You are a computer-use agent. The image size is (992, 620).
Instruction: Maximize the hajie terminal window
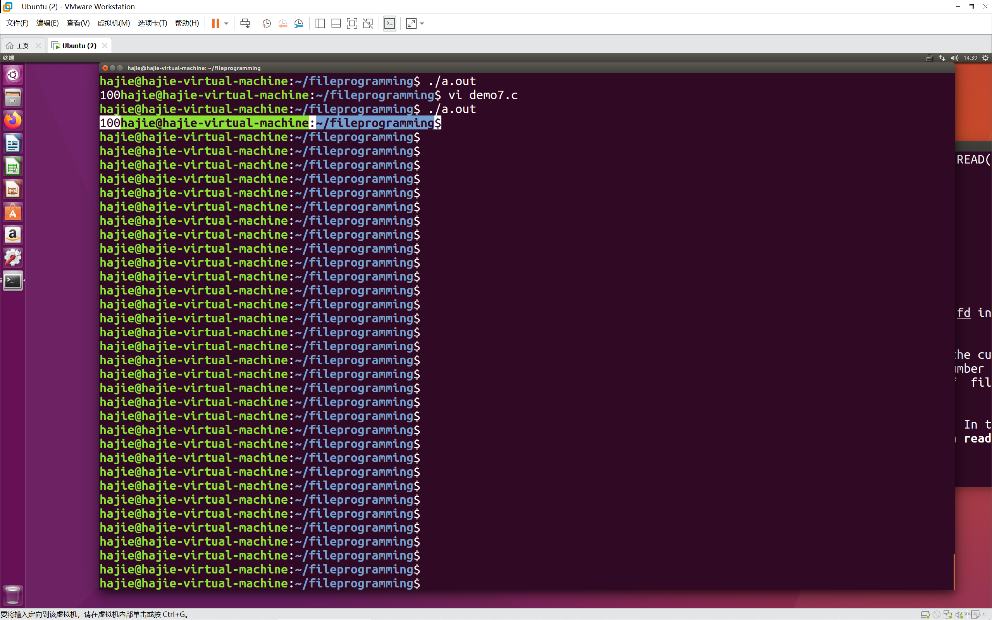point(120,68)
